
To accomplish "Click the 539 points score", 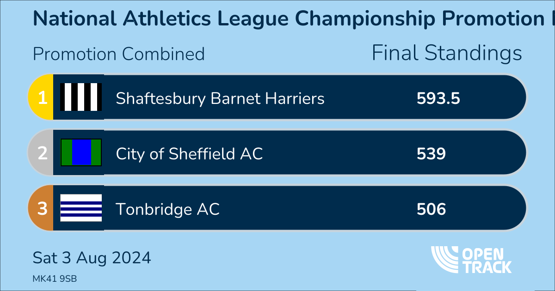I will (x=431, y=153).
